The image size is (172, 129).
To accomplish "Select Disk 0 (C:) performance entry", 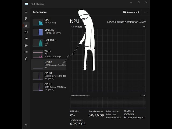I will pyautogui.click(x=48, y=42).
